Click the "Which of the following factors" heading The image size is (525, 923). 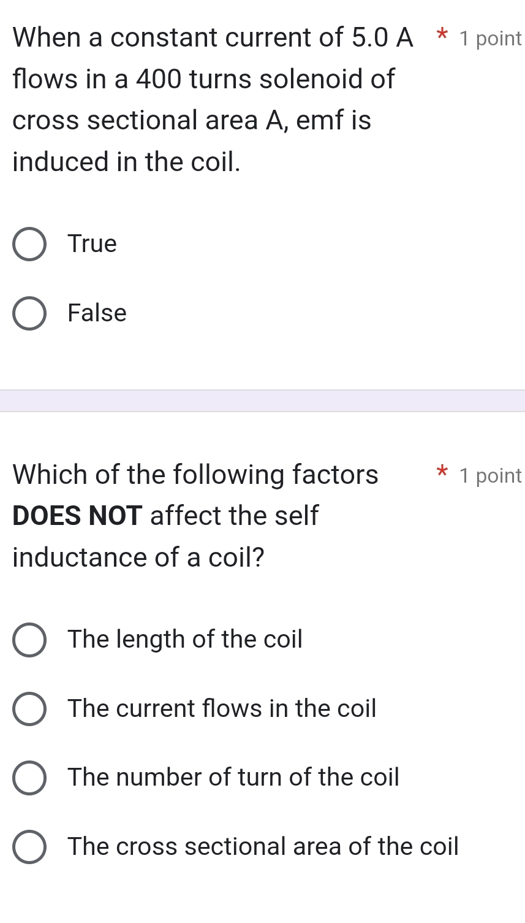pos(195,475)
